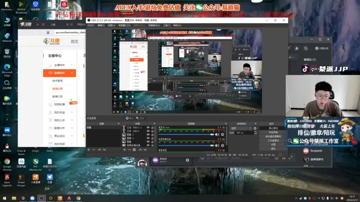
Task: Remove selected scene with minus button
Action: 94,150
